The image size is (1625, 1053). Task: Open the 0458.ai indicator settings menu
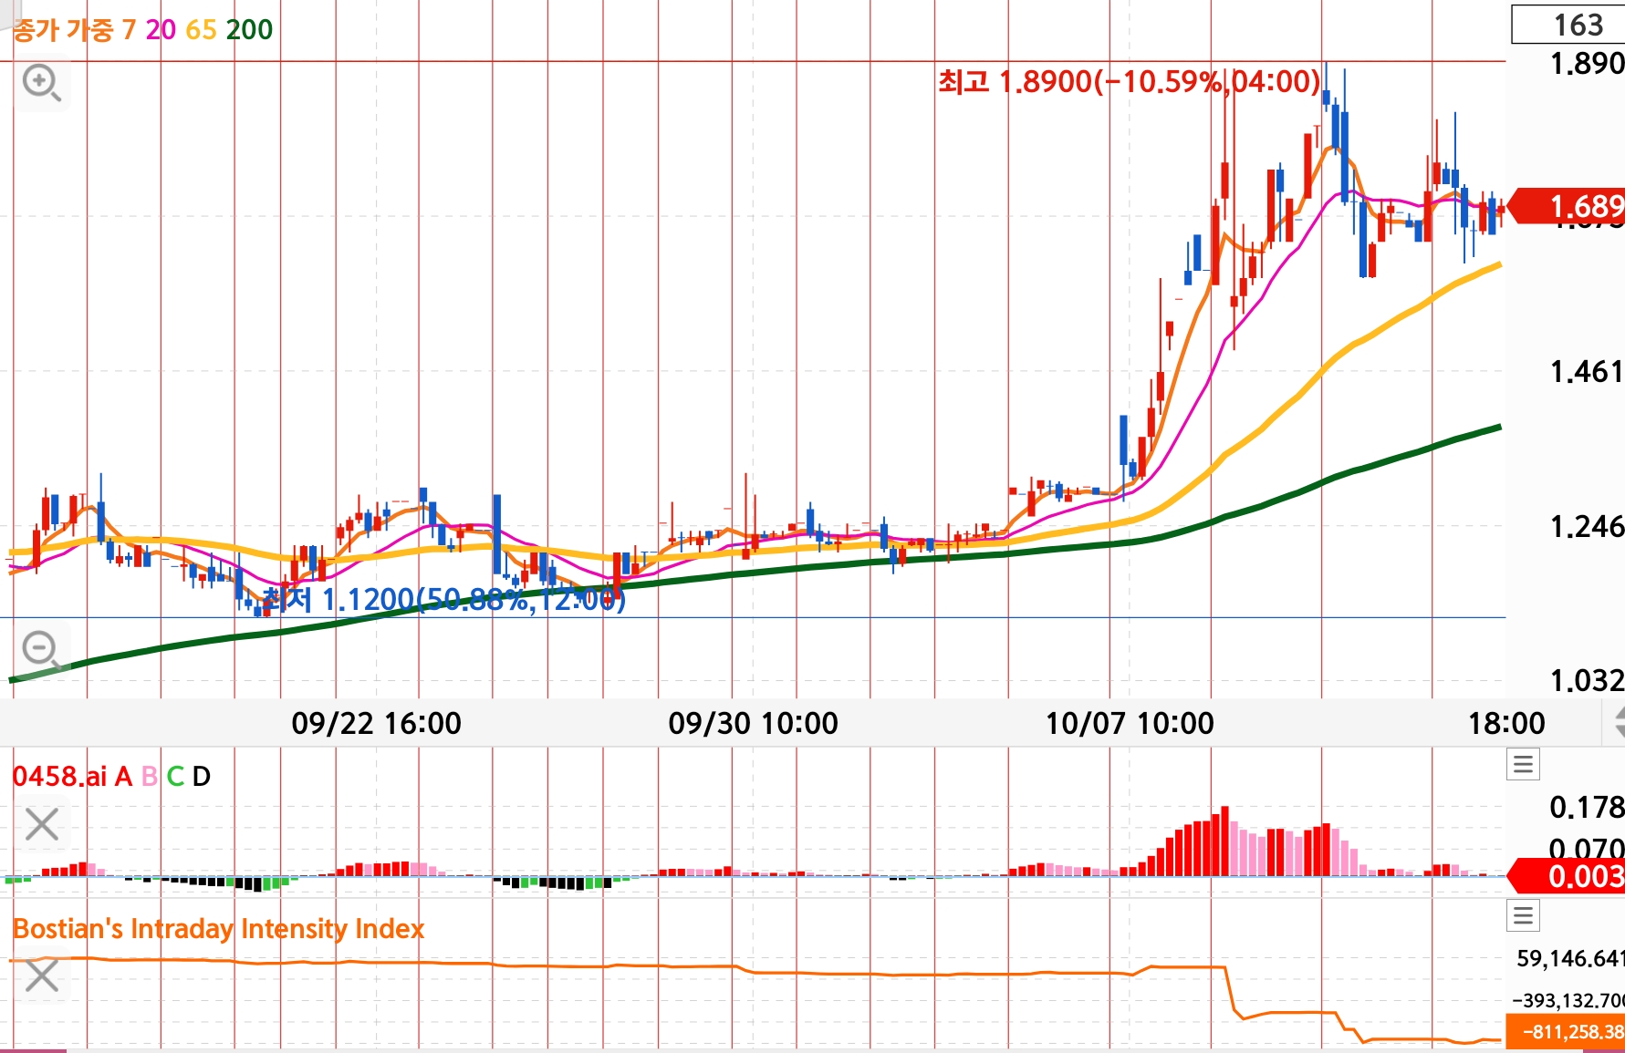tap(1523, 764)
